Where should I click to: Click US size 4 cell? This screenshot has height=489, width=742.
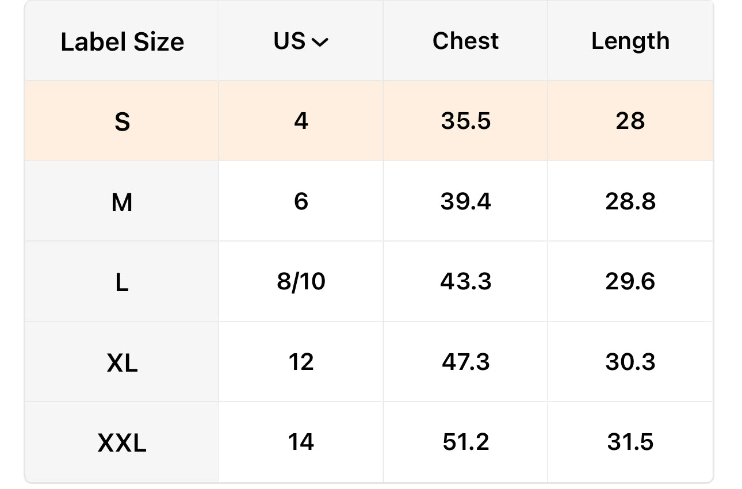click(301, 121)
